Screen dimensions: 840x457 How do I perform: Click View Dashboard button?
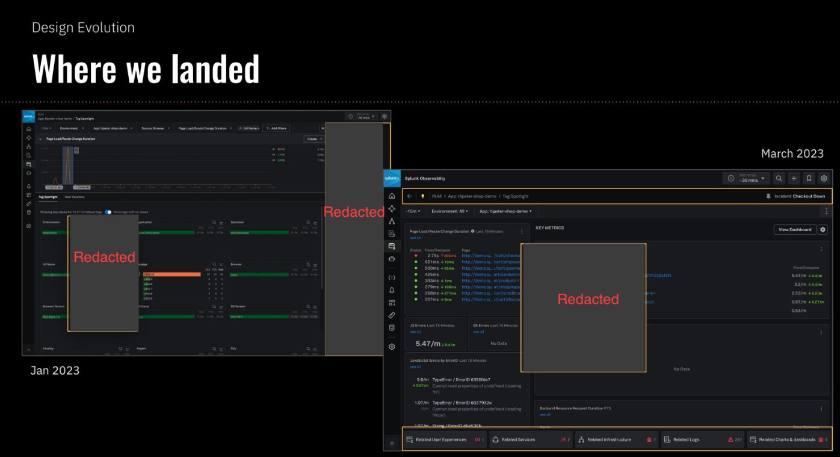tap(795, 229)
